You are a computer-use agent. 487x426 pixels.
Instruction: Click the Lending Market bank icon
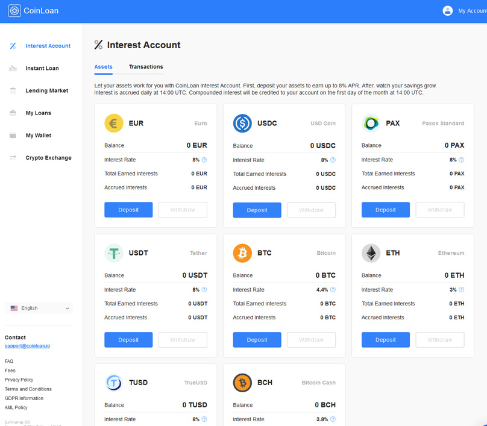click(x=13, y=90)
